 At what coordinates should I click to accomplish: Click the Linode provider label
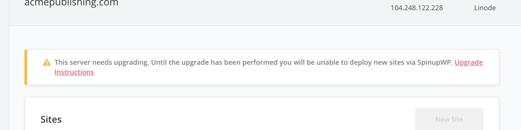pos(485,8)
